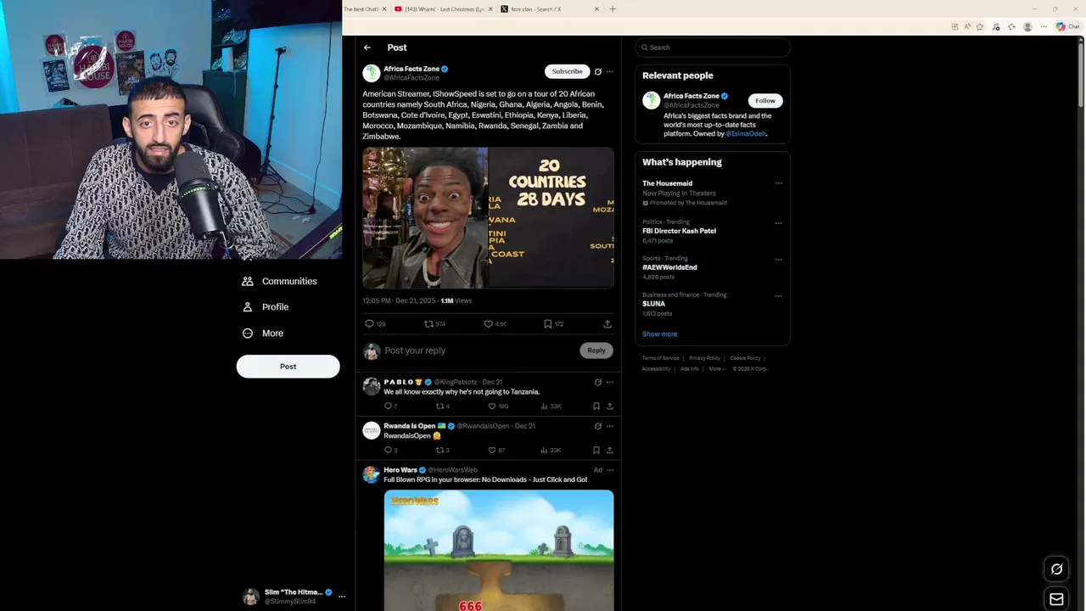Open account menu dots beside Slim profile
Image resolution: width=1086 pixels, height=611 pixels.
[342, 597]
